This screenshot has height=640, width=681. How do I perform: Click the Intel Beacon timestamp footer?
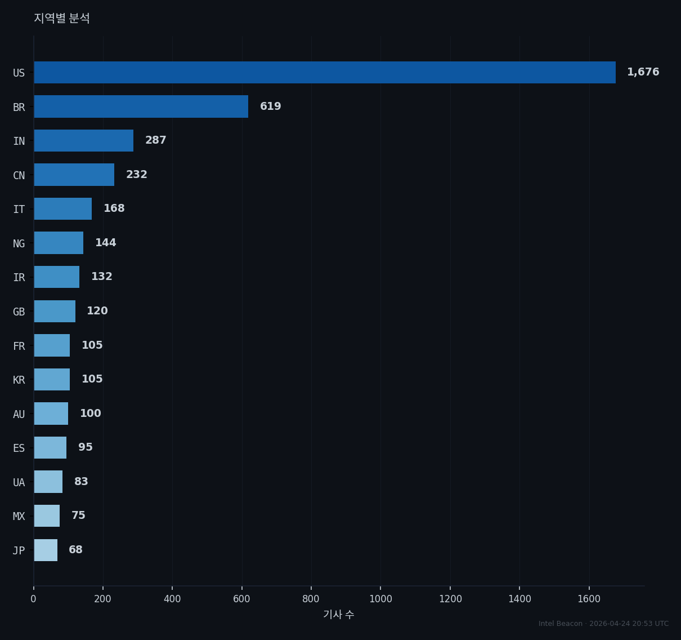pos(604,624)
